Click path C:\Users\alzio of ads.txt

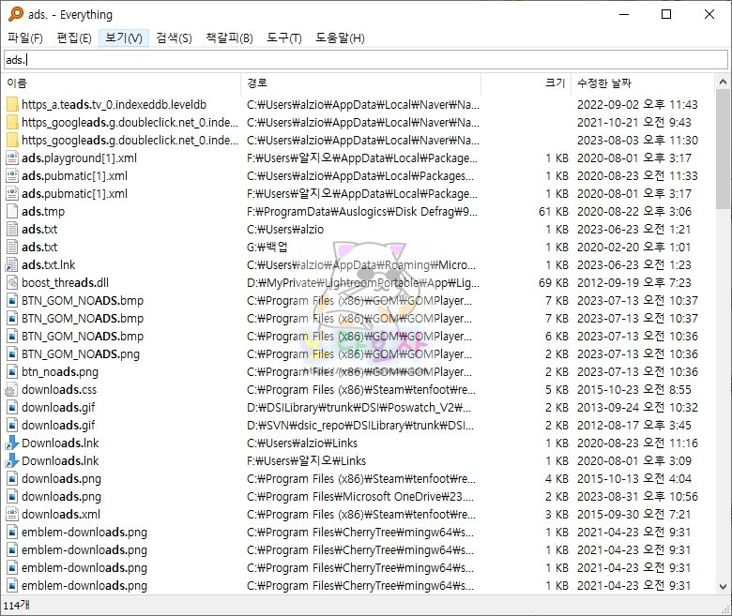pos(285,230)
